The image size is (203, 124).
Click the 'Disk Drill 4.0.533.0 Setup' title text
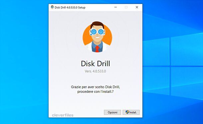point(70,8)
